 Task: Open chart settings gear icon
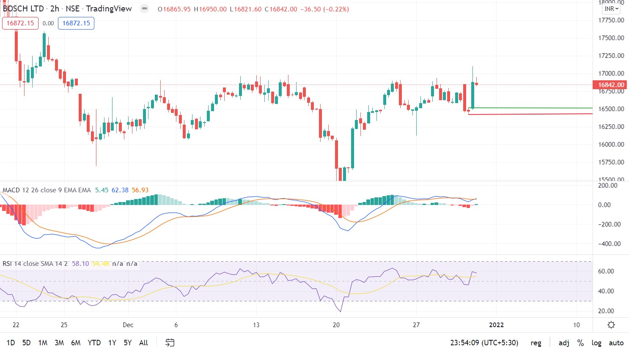click(611, 325)
